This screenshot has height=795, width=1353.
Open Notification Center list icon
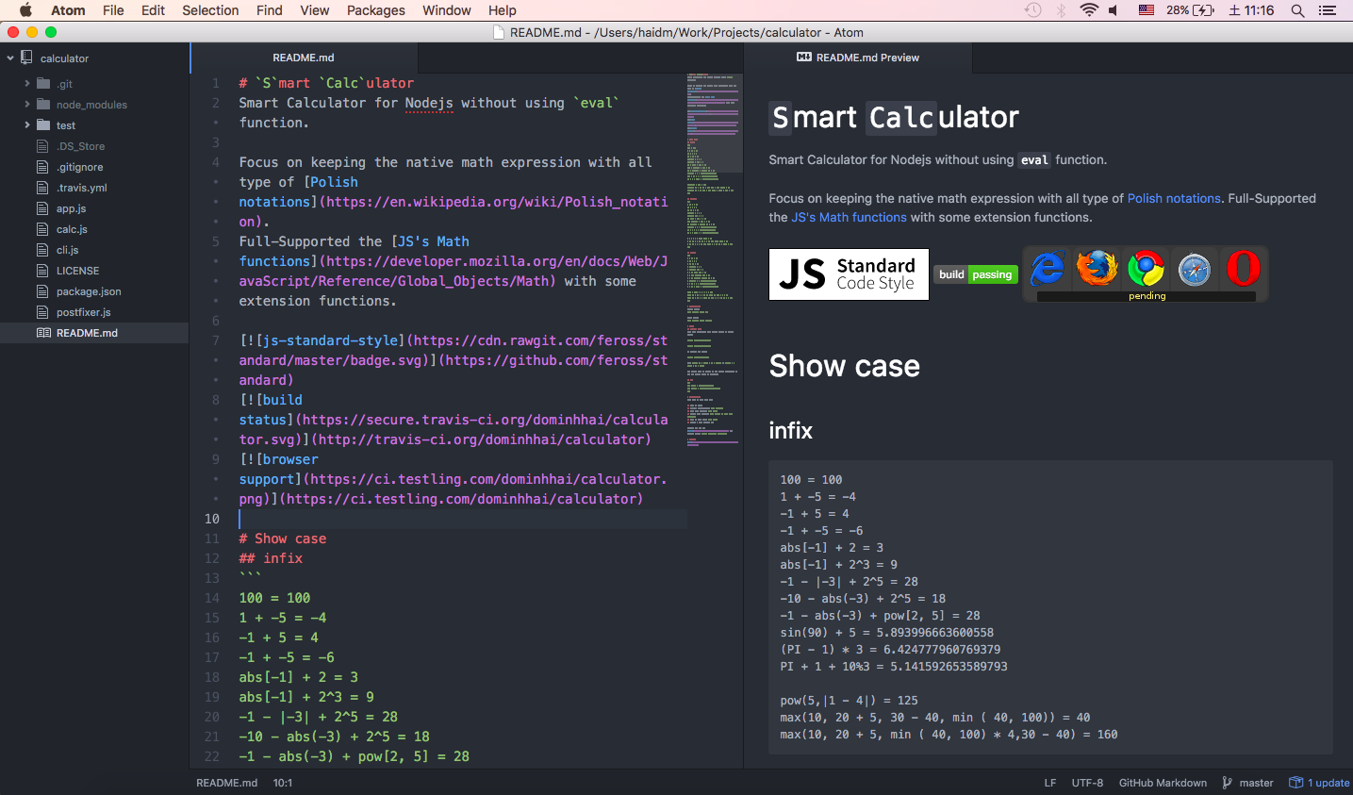1328,10
